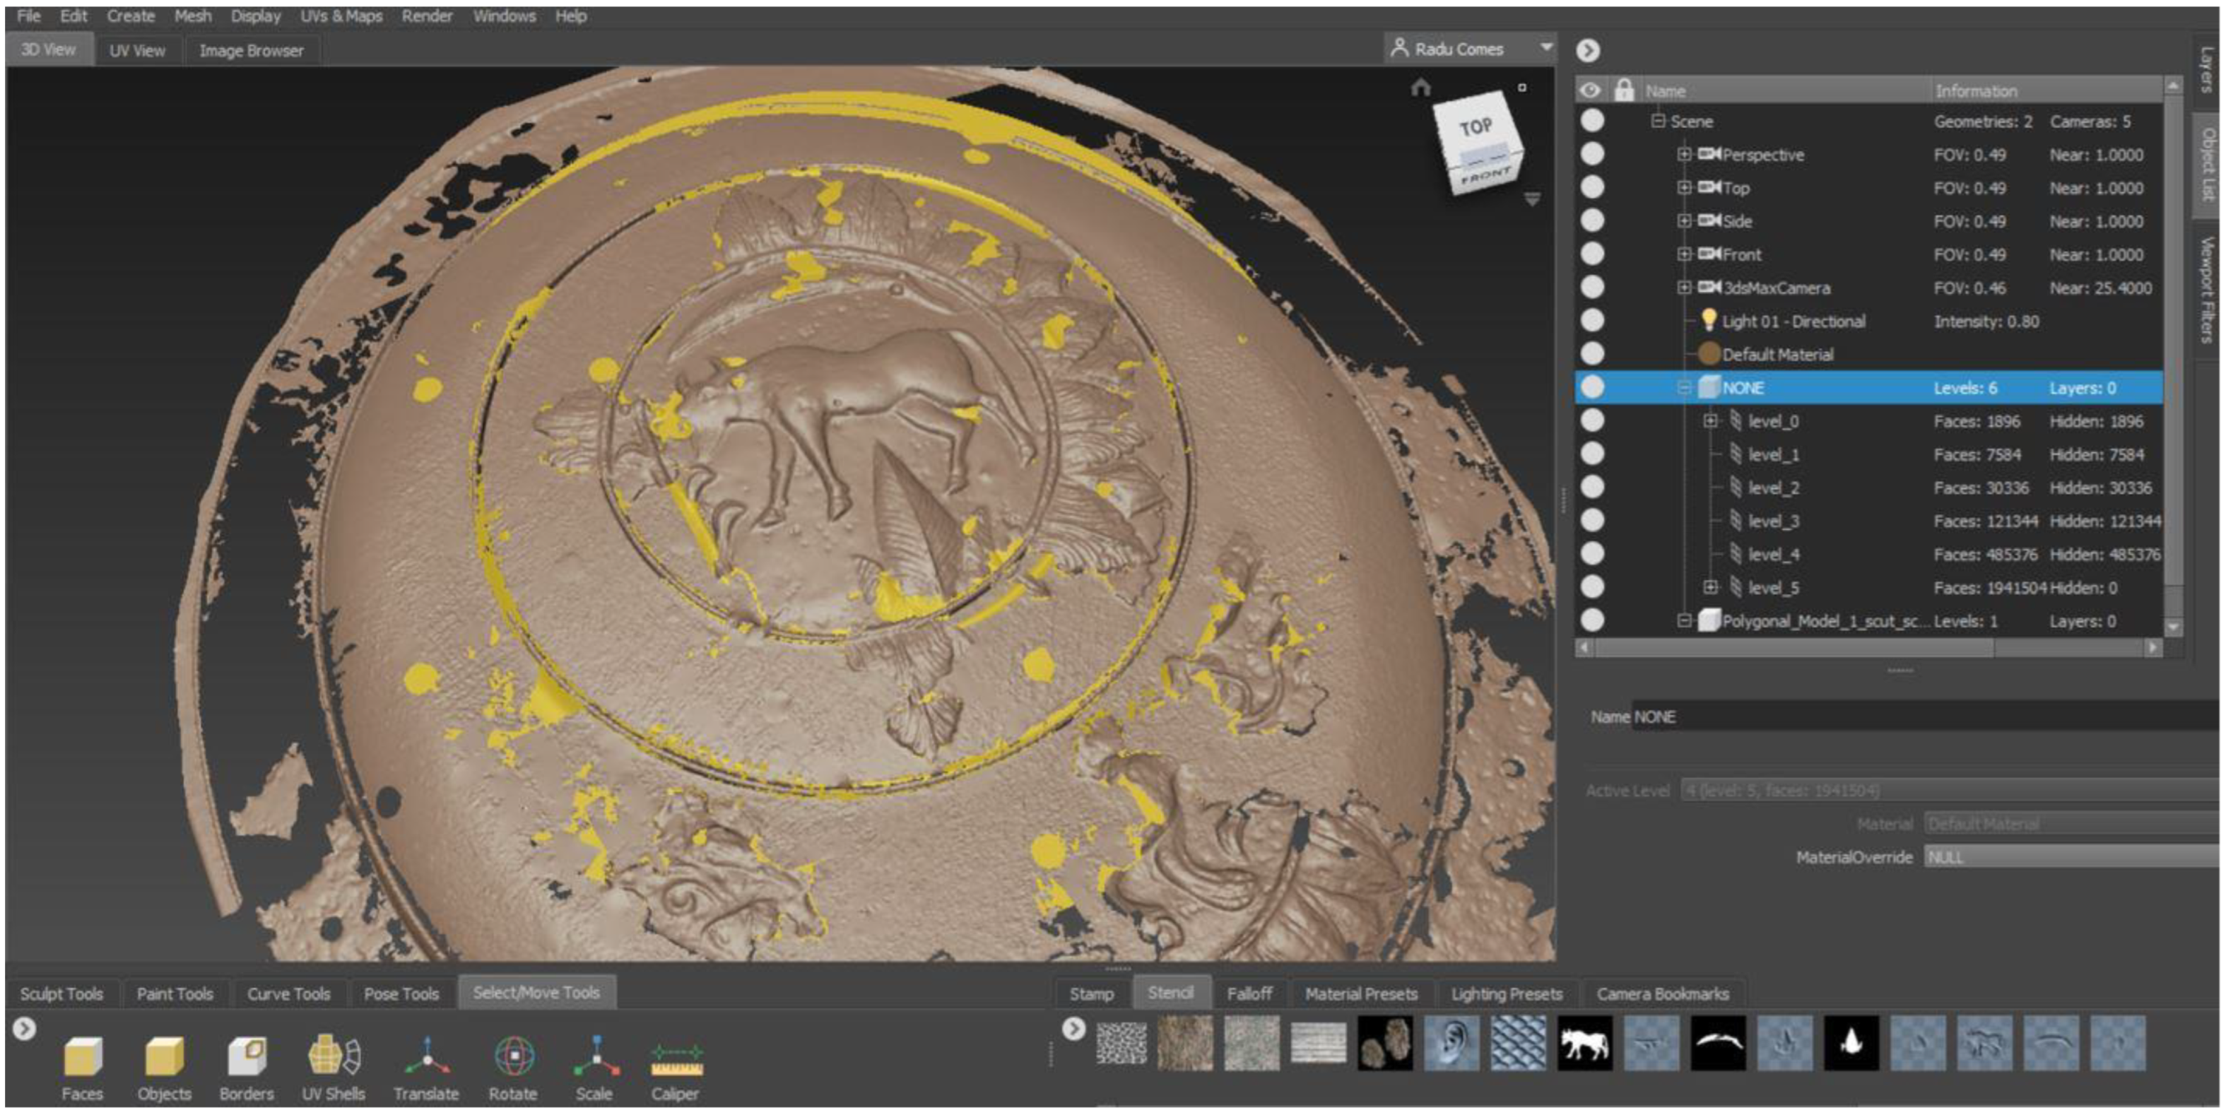Screen dimensions: 2226x1115
Task: Open the Radu Comes user dropdown
Action: [1547, 47]
